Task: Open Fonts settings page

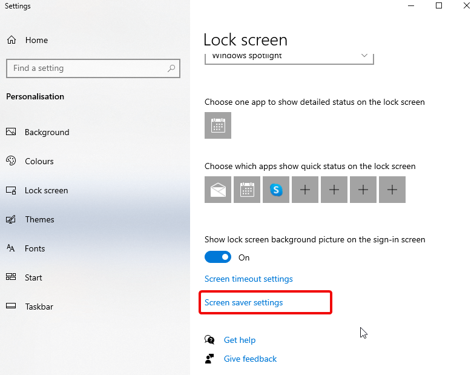Action: [35, 248]
